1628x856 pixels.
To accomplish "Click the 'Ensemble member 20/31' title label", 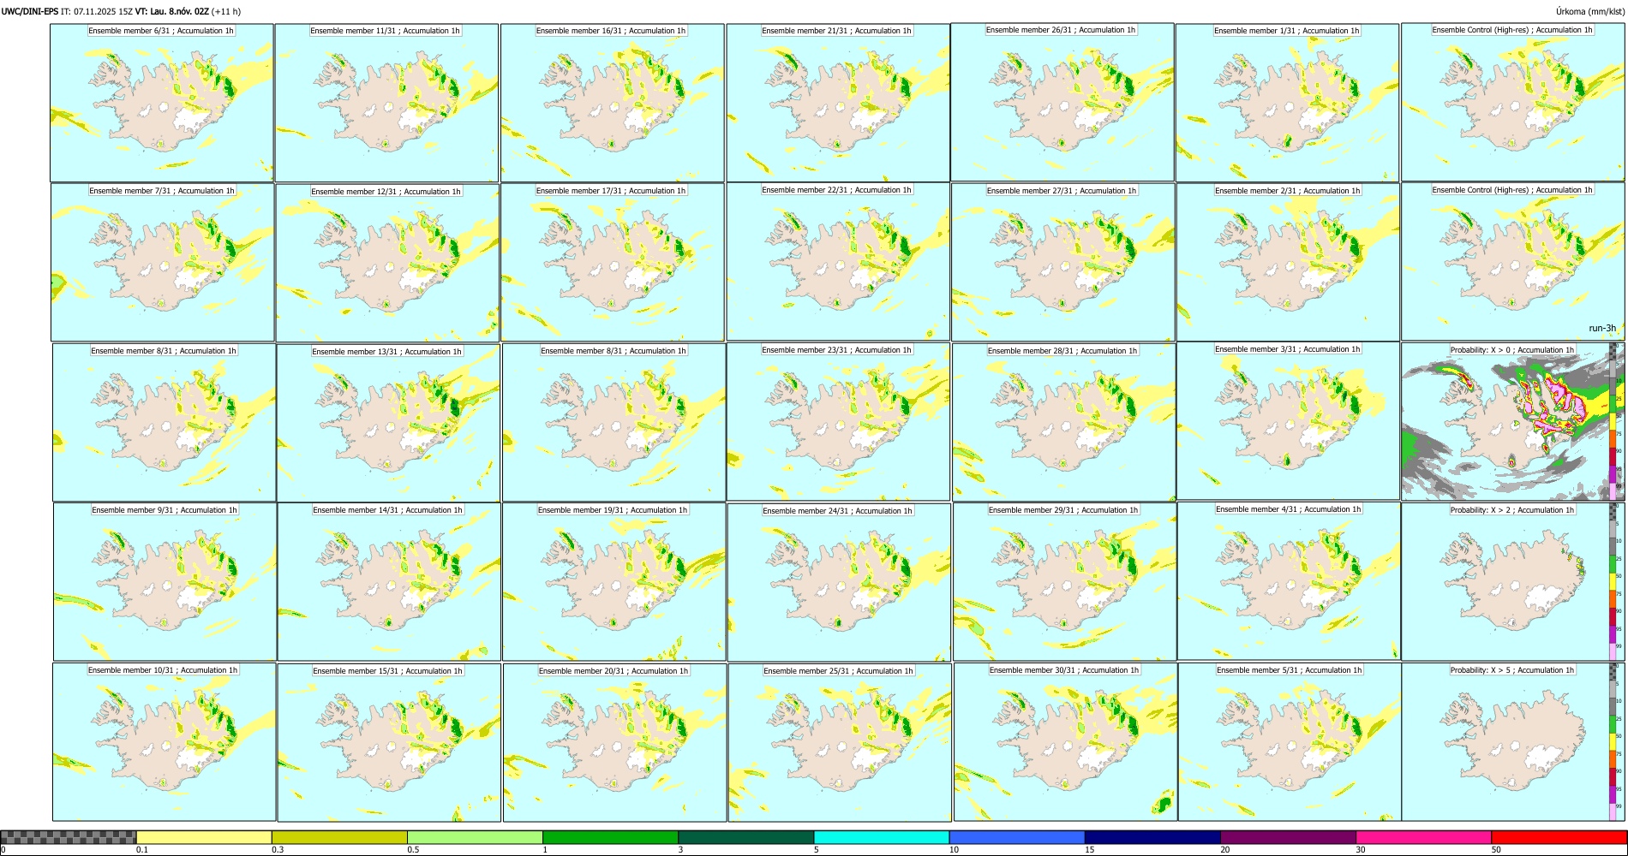I will (x=613, y=671).
